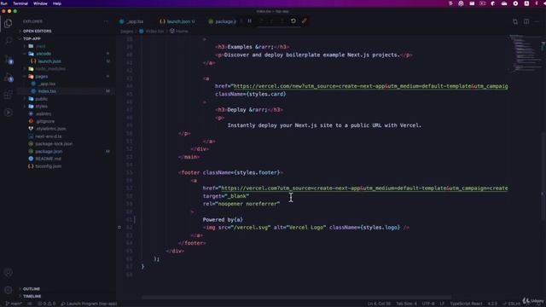Pause the debug session from debug toolbar
This screenshot has height=307, width=546.
coord(250,20)
